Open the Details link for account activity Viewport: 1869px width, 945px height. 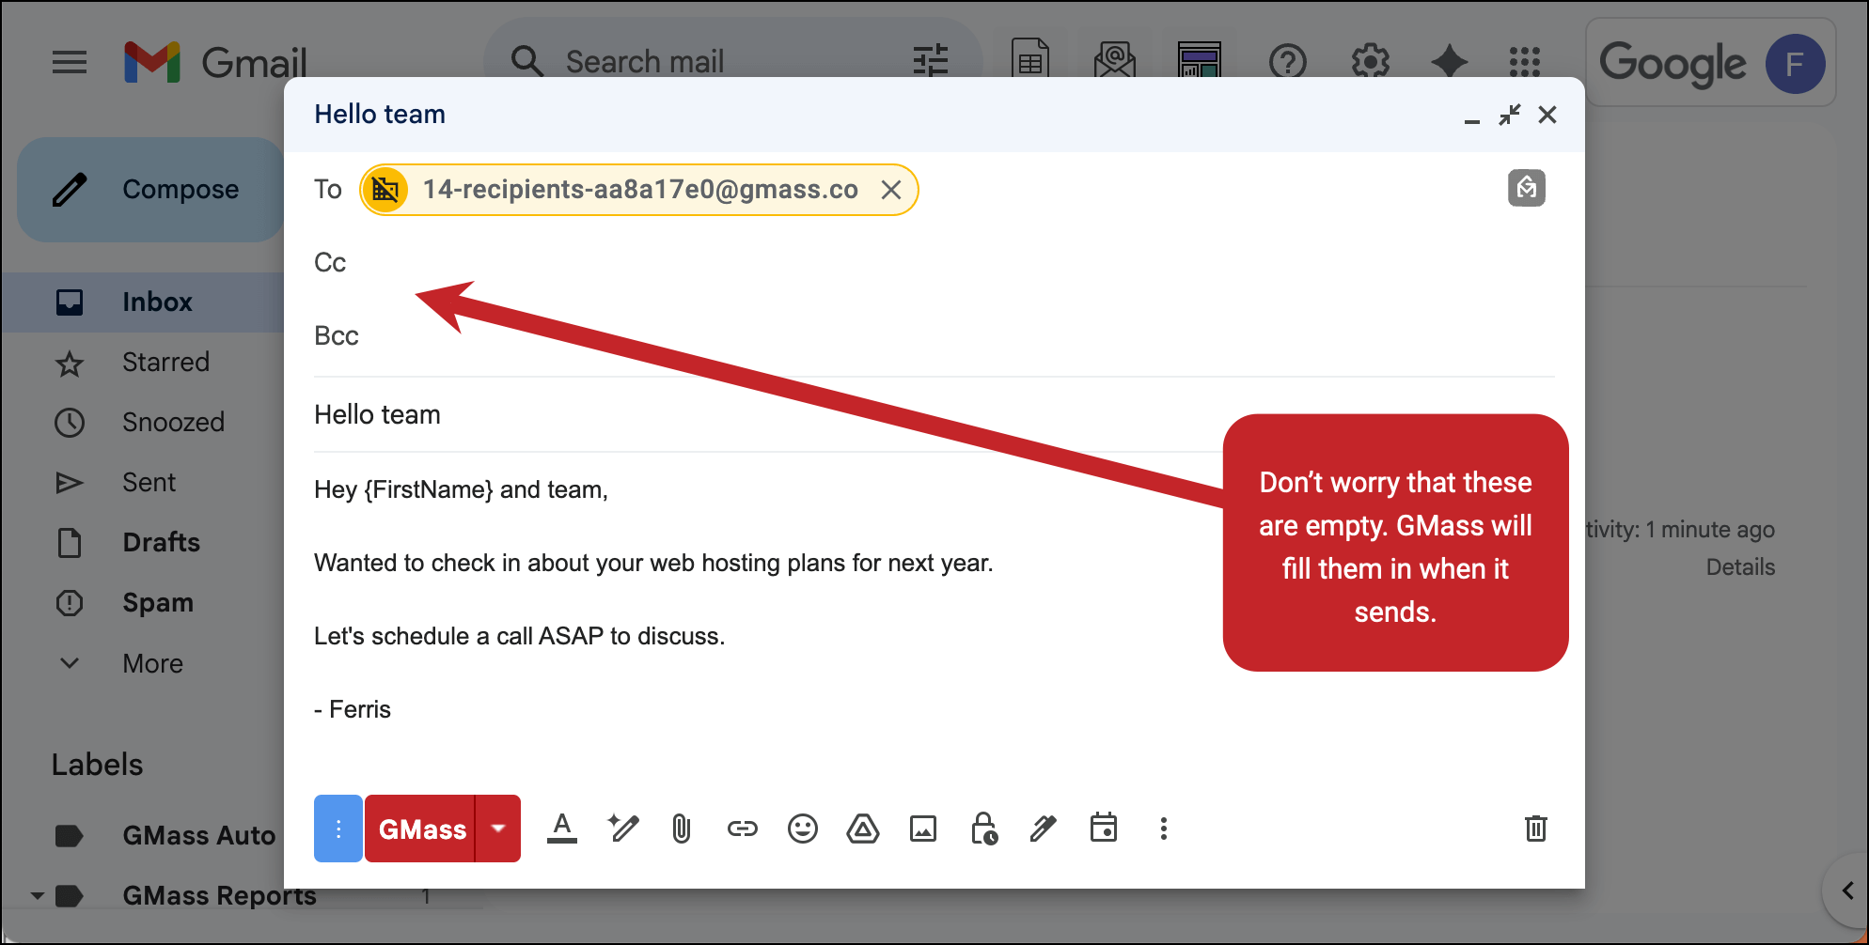(x=1740, y=567)
